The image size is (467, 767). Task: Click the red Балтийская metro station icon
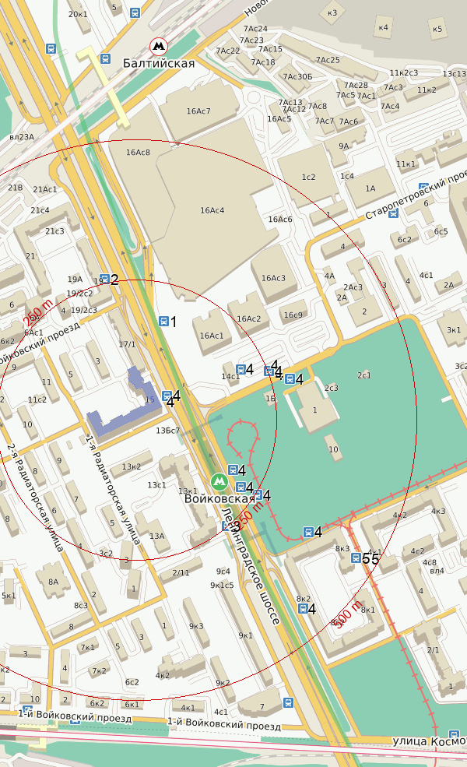pos(160,46)
